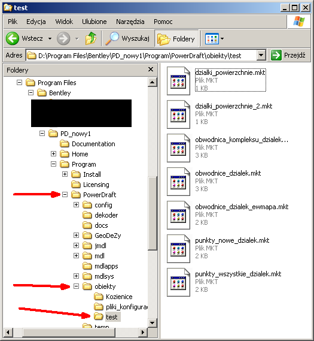Select the Licensing folder icon

coord(76,185)
